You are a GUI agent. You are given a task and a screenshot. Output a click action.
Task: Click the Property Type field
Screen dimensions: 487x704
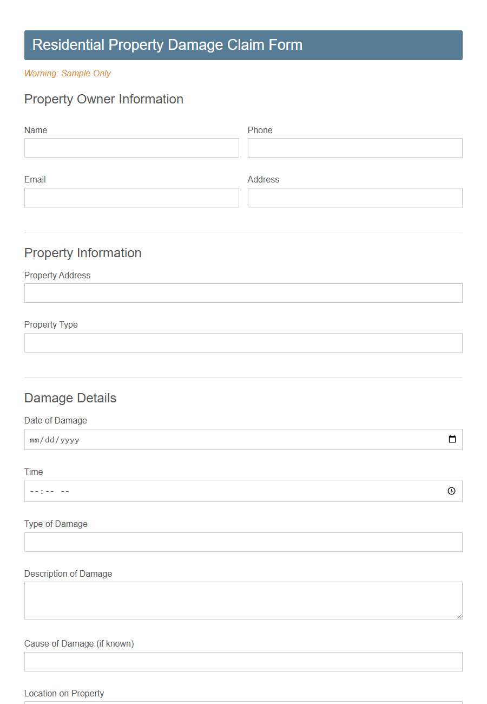click(x=243, y=342)
